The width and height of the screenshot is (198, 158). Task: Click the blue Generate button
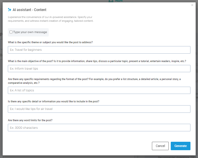pyautogui.click(x=180, y=146)
